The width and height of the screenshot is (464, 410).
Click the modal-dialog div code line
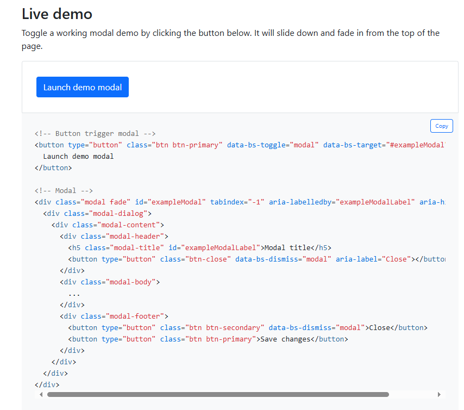click(x=97, y=214)
